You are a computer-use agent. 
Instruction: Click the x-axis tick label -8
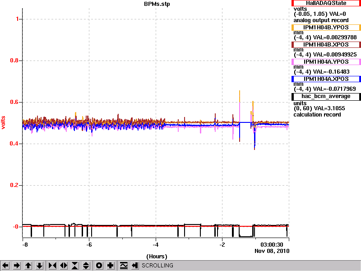(25, 245)
